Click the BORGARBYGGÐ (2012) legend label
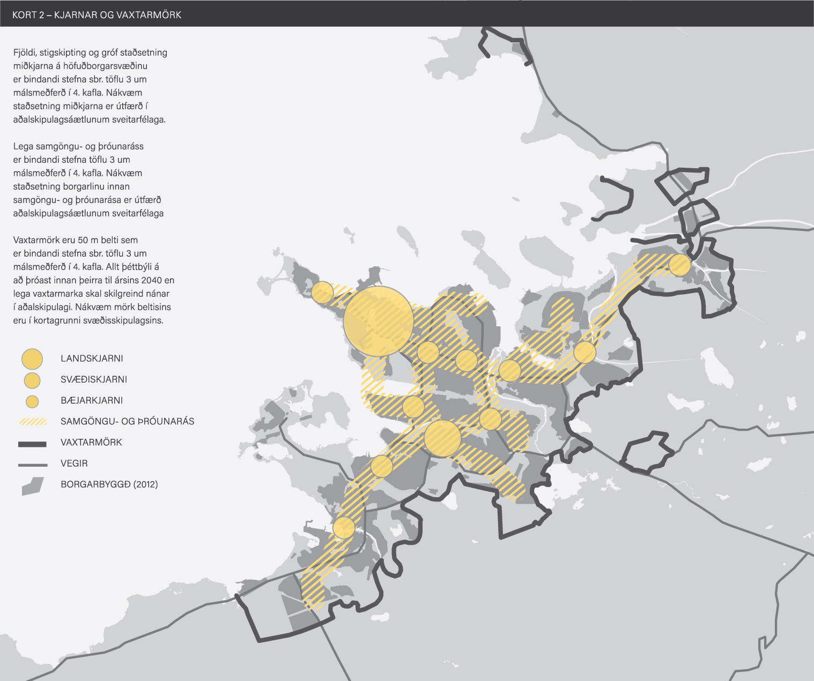Image resolution: width=814 pixels, height=681 pixels. tap(109, 484)
